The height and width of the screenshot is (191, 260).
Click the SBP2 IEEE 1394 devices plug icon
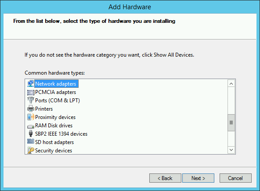(x=30, y=133)
